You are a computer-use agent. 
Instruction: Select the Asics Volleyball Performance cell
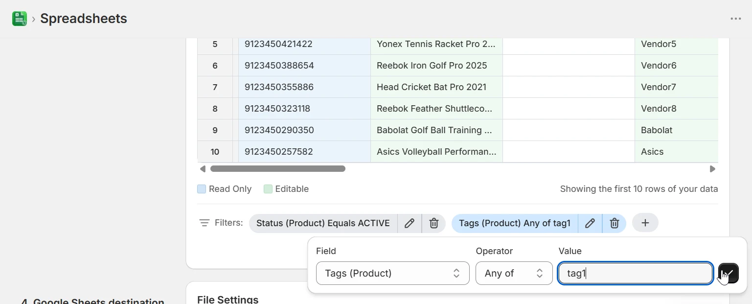coord(436,152)
